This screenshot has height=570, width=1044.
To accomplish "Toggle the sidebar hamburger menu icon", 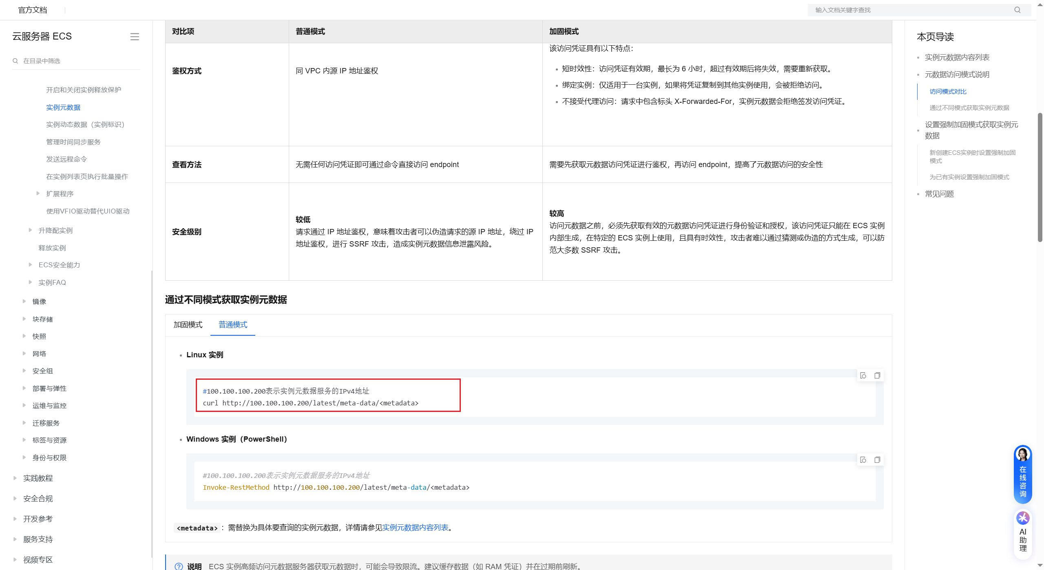I will tap(135, 37).
